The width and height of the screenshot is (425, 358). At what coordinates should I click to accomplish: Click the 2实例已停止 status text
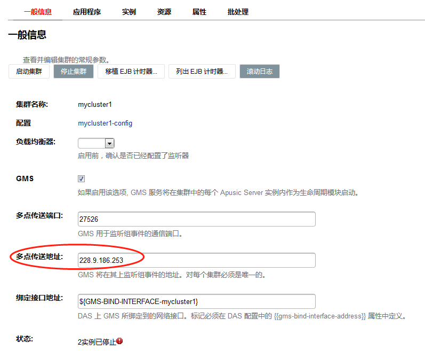click(97, 342)
